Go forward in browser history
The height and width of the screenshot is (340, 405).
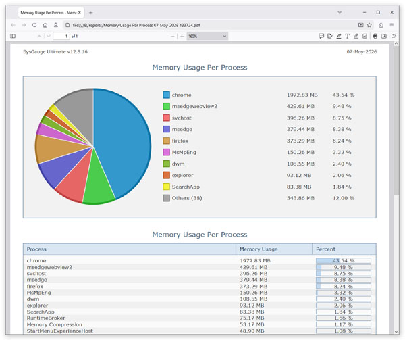click(24, 25)
